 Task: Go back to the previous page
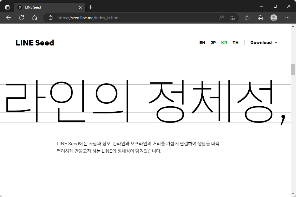pyautogui.click(x=9, y=18)
